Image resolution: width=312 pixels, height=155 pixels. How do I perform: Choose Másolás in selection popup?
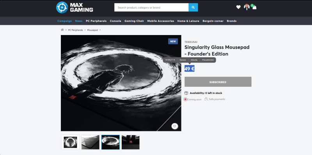pyautogui.click(x=194, y=60)
